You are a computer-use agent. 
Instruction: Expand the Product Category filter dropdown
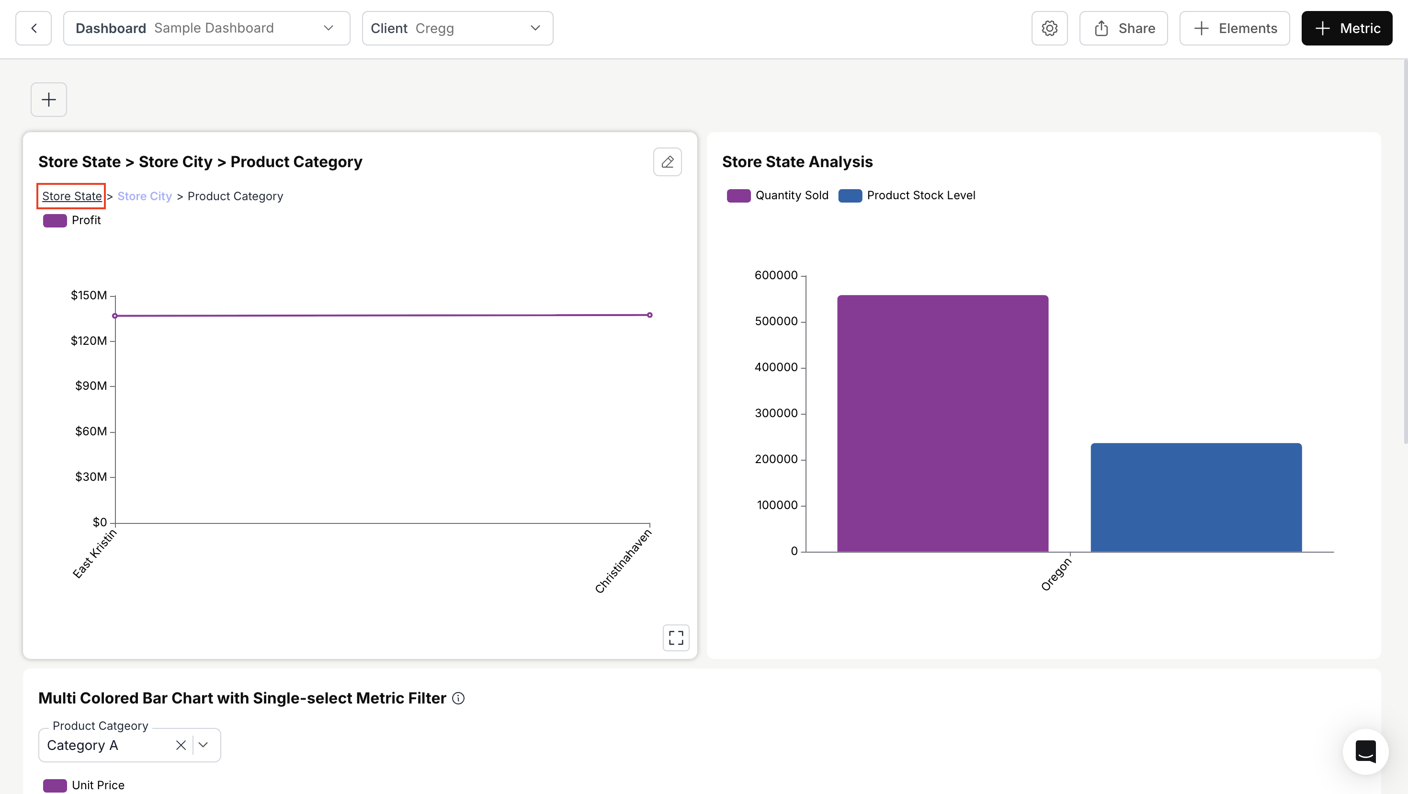click(204, 745)
